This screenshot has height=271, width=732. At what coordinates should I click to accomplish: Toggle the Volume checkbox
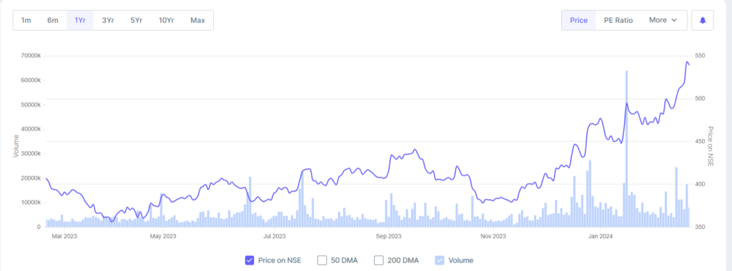coord(440,260)
